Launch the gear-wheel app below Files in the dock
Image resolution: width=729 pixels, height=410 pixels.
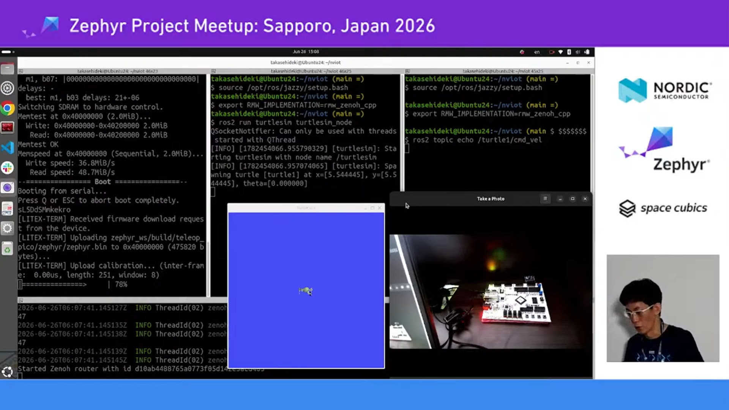pyautogui.click(x=7, y=88)
